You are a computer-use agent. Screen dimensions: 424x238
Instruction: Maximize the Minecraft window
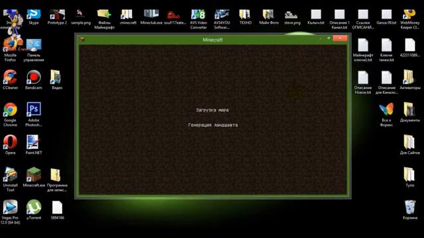tap(329, 38)
